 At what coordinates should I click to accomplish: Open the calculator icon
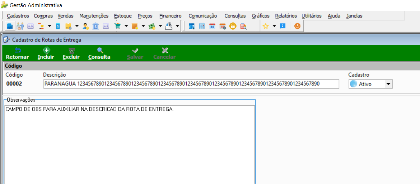coord(202,26)
